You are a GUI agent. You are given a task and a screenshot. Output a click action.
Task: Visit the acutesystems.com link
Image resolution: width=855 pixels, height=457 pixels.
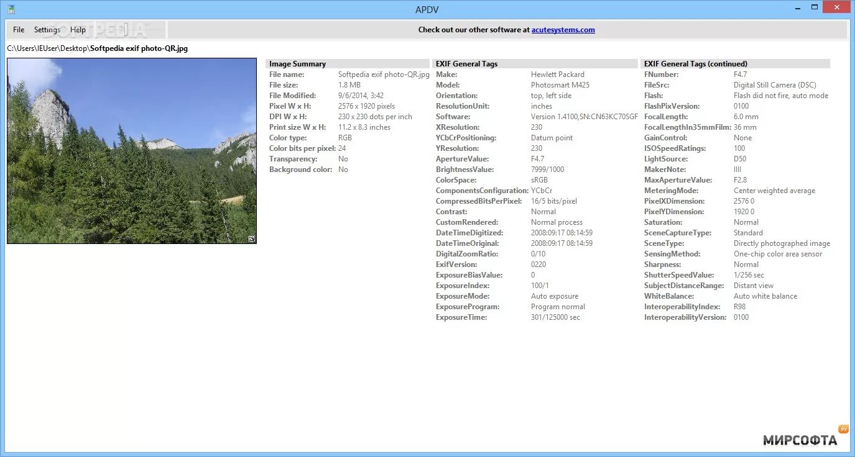pos(563,30)
